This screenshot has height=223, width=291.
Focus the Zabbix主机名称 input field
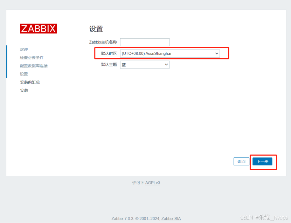(x=145, y=42)
